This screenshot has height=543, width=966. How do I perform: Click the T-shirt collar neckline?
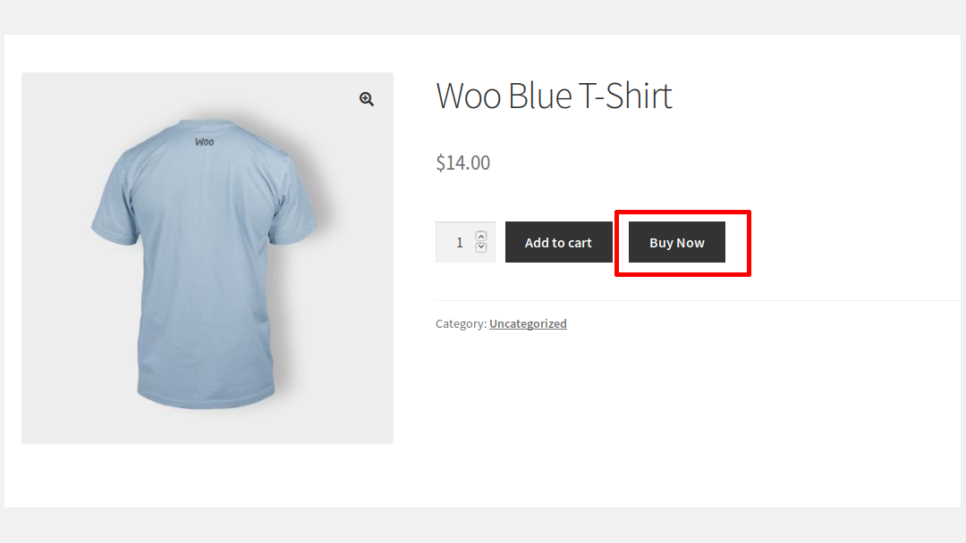click(205, 127)
